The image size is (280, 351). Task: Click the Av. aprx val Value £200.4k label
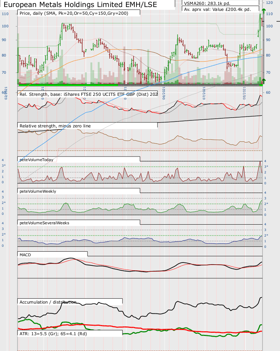220,9
